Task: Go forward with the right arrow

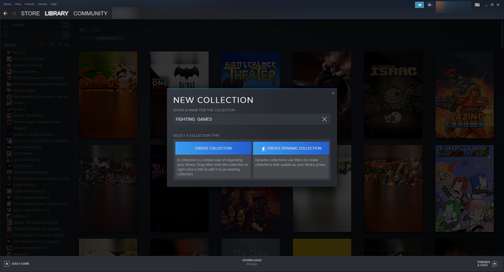Action: [14, 14]
